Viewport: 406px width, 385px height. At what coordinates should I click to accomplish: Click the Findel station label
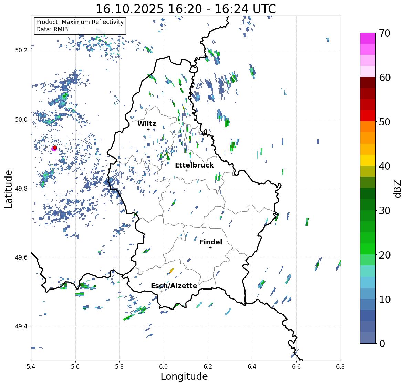click(210, 242)
